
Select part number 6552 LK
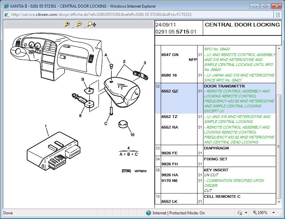click(x=169, y=201)
